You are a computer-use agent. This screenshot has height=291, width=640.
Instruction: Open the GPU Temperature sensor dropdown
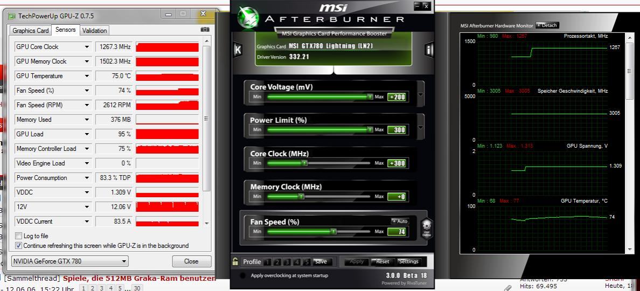point(87,76)
